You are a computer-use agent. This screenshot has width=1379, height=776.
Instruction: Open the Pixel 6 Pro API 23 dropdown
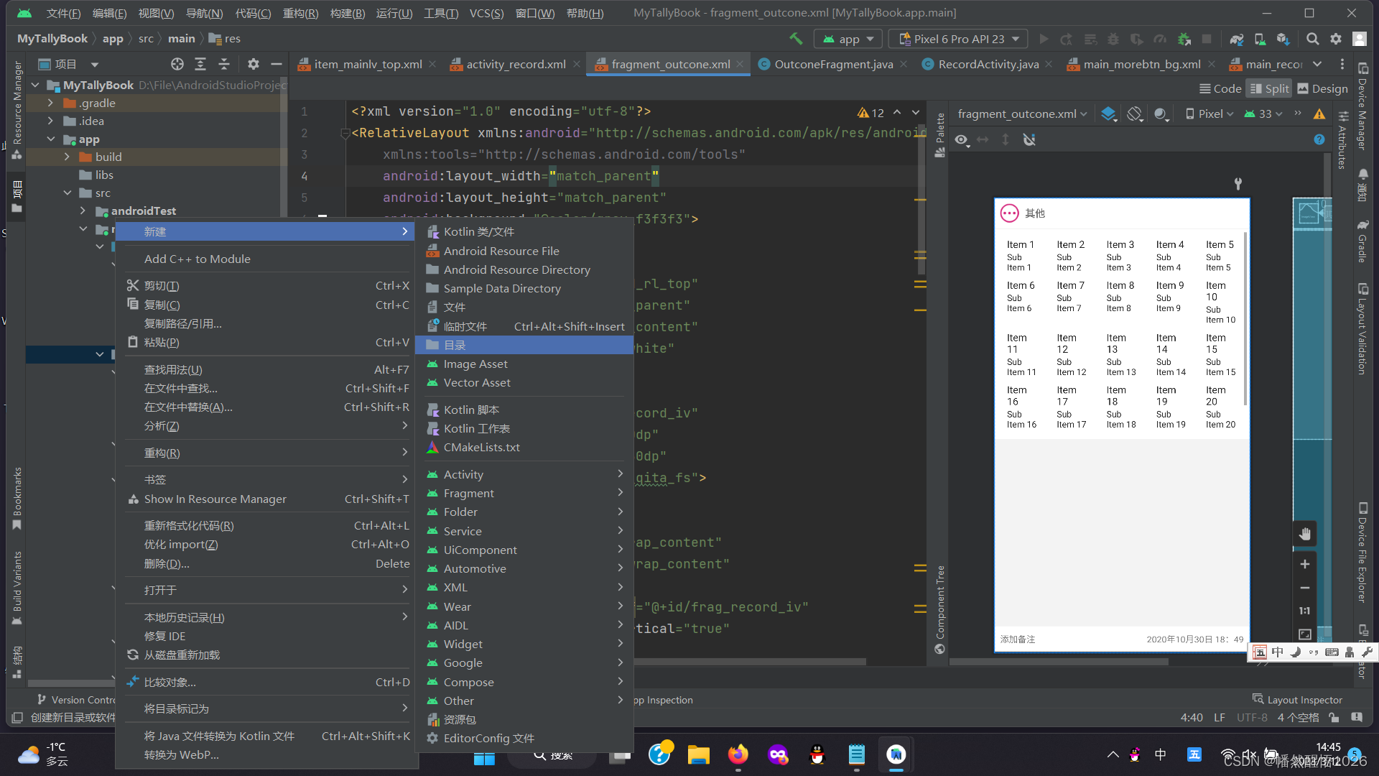[x=958, y=39]
